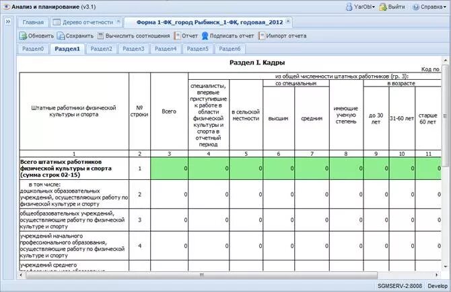Close the Дерево отчетности tab
The height and width of the screenshot is (292, 451).
[x=118, y=21]
